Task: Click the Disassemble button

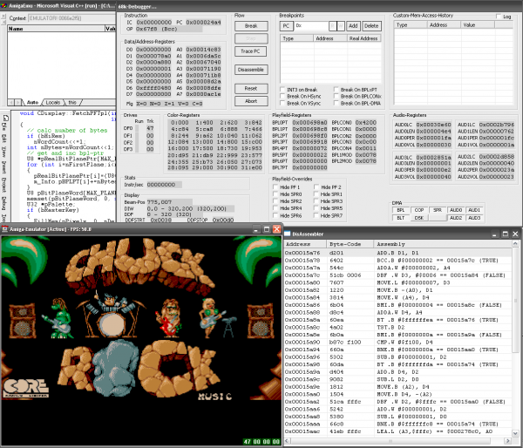Action: coord(251,70)
